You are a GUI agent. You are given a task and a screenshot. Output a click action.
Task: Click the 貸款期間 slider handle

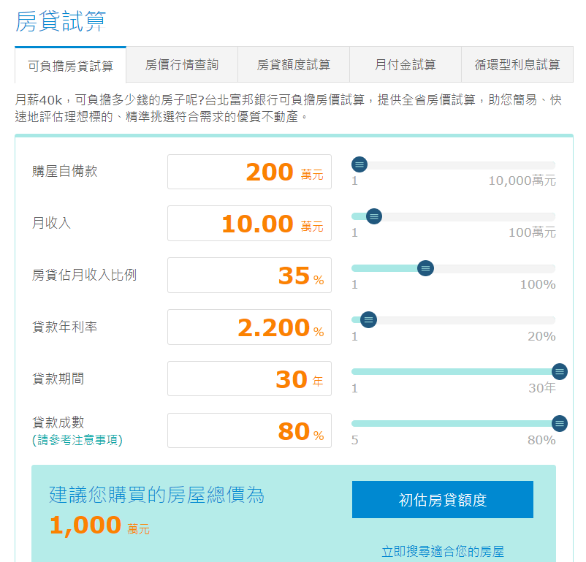(560, 372)
